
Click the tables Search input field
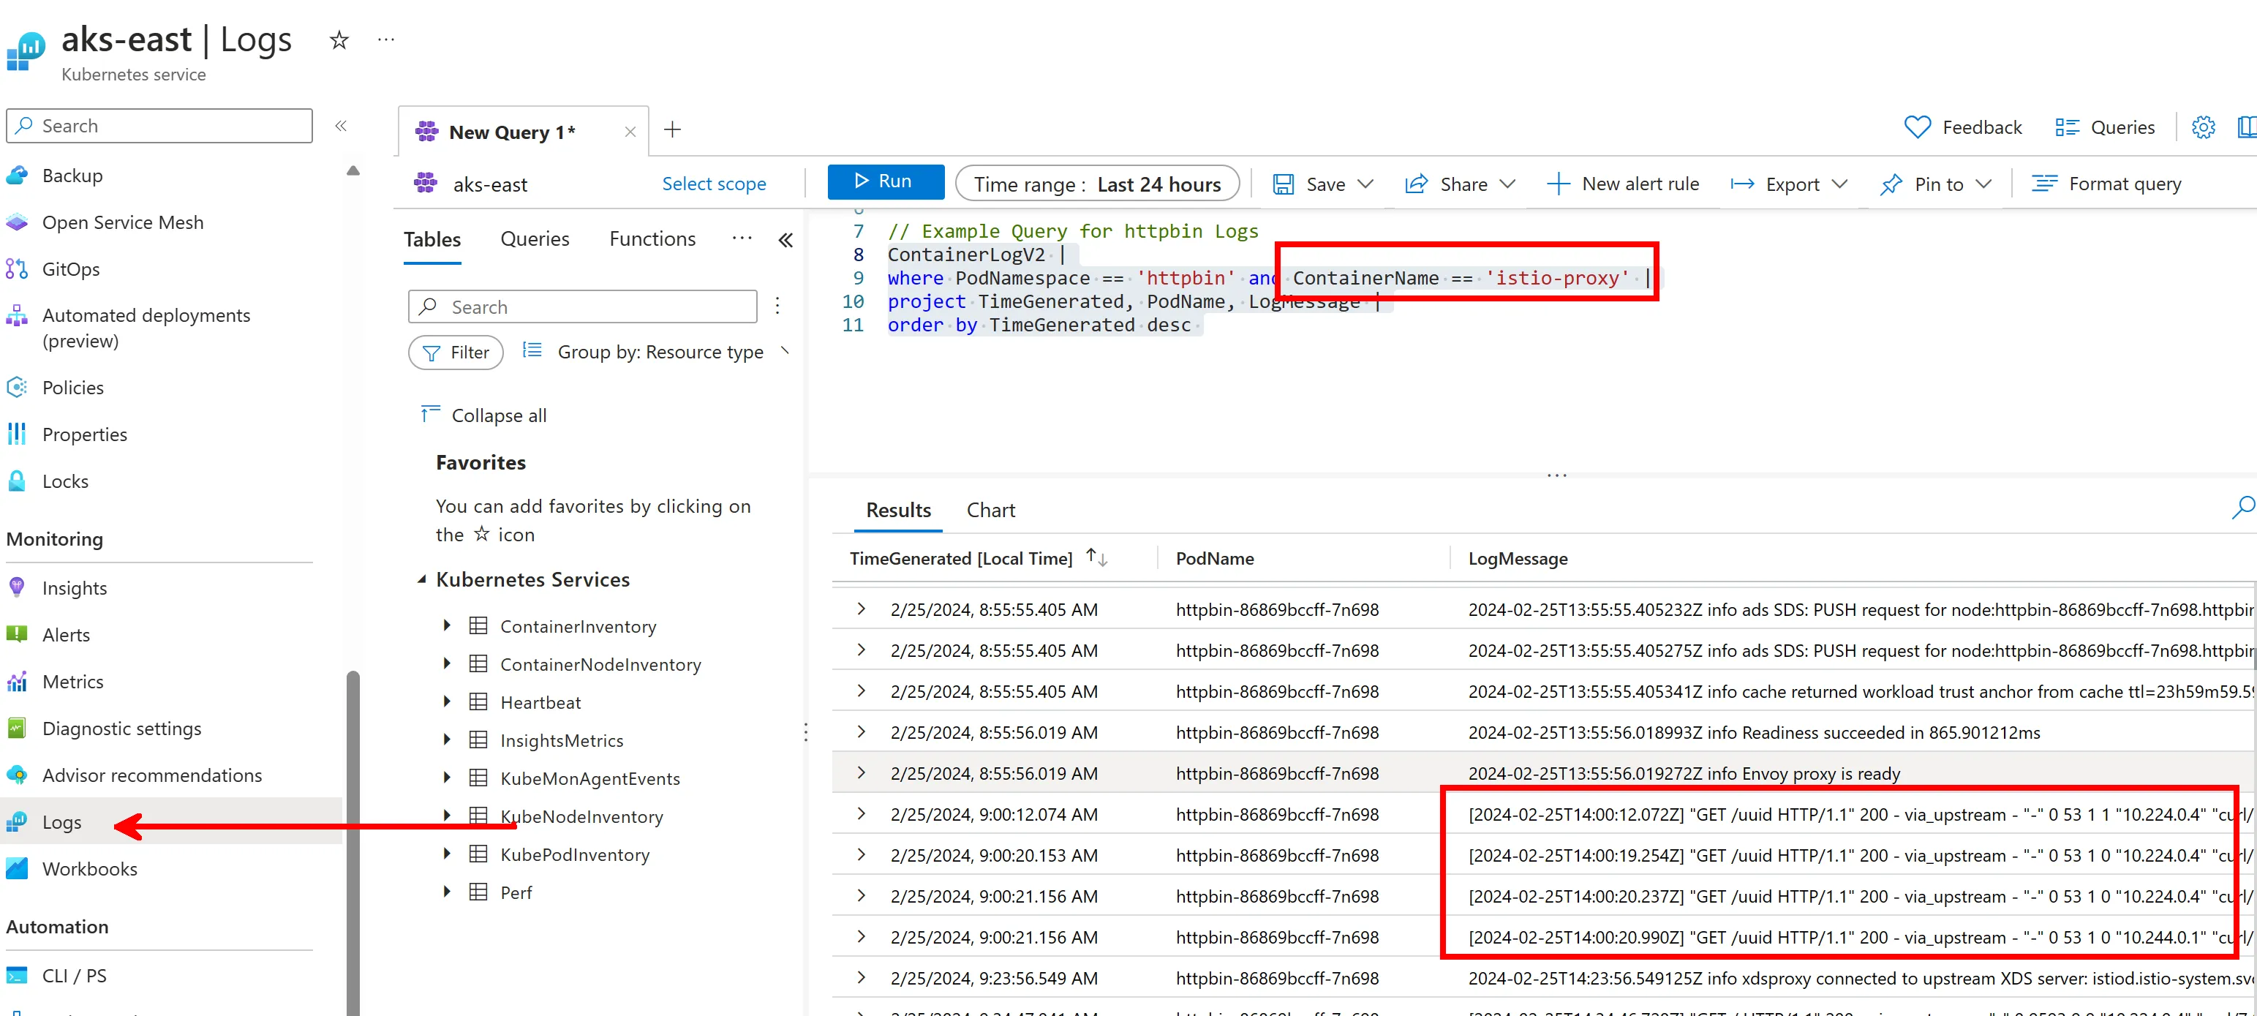(583, 306)
